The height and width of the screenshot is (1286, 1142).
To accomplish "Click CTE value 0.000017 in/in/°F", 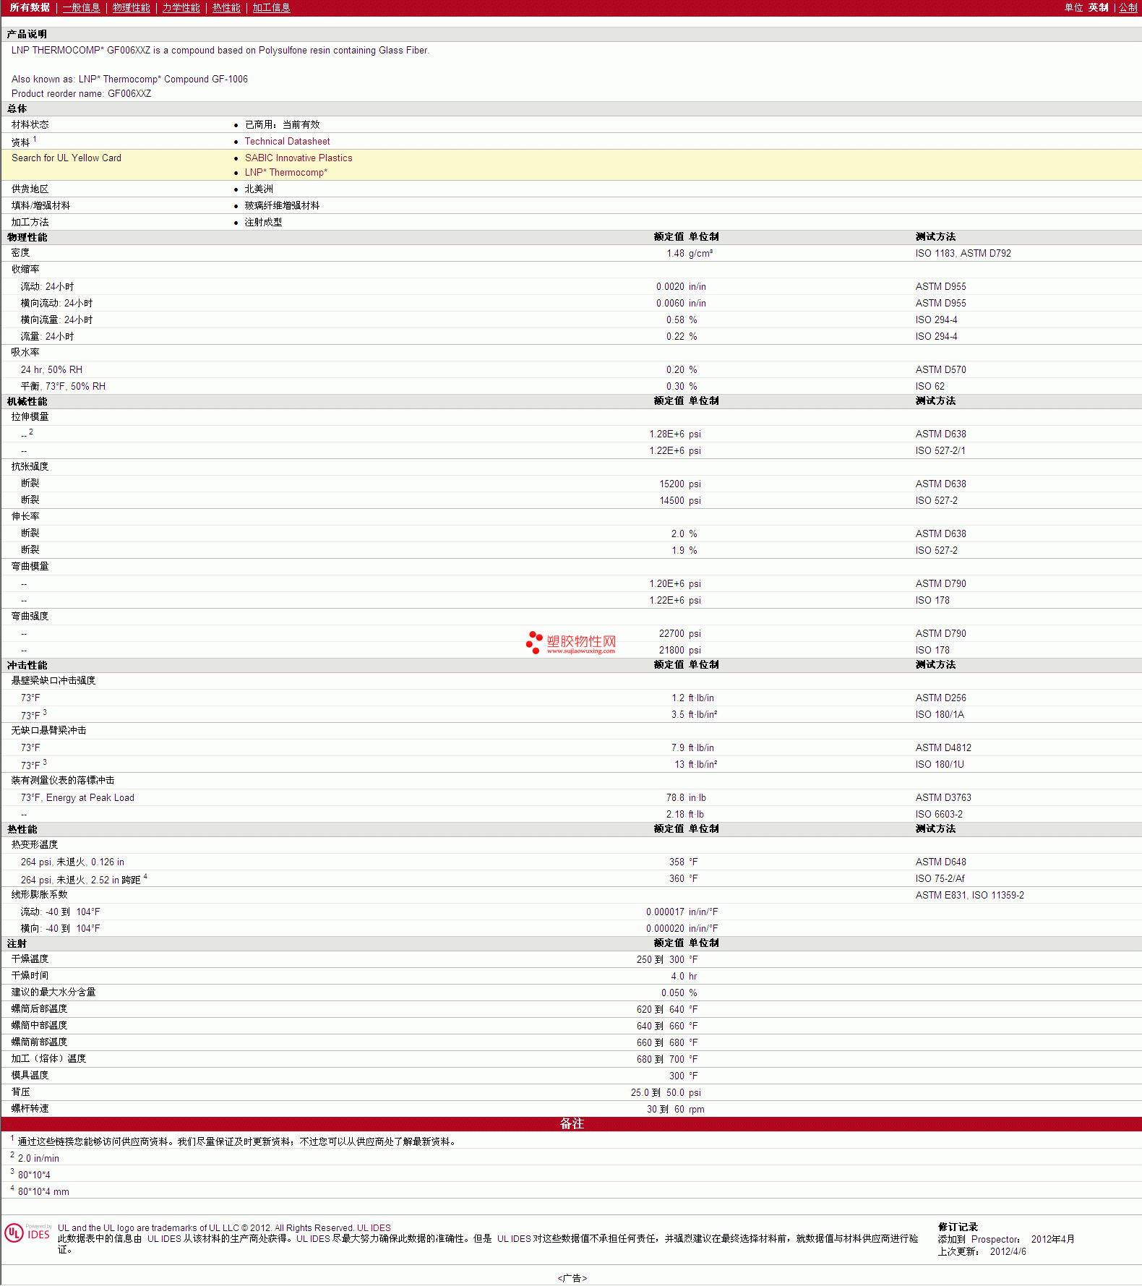I will click(x=682, y=912).
